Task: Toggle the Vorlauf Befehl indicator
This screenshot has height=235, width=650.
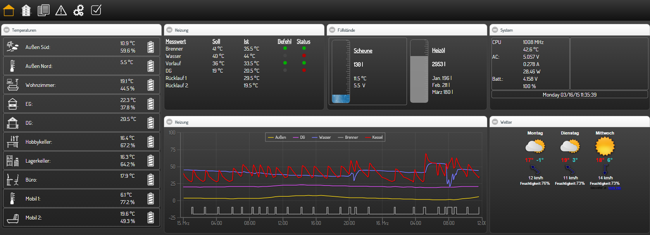Action: [x=285, y=63]
